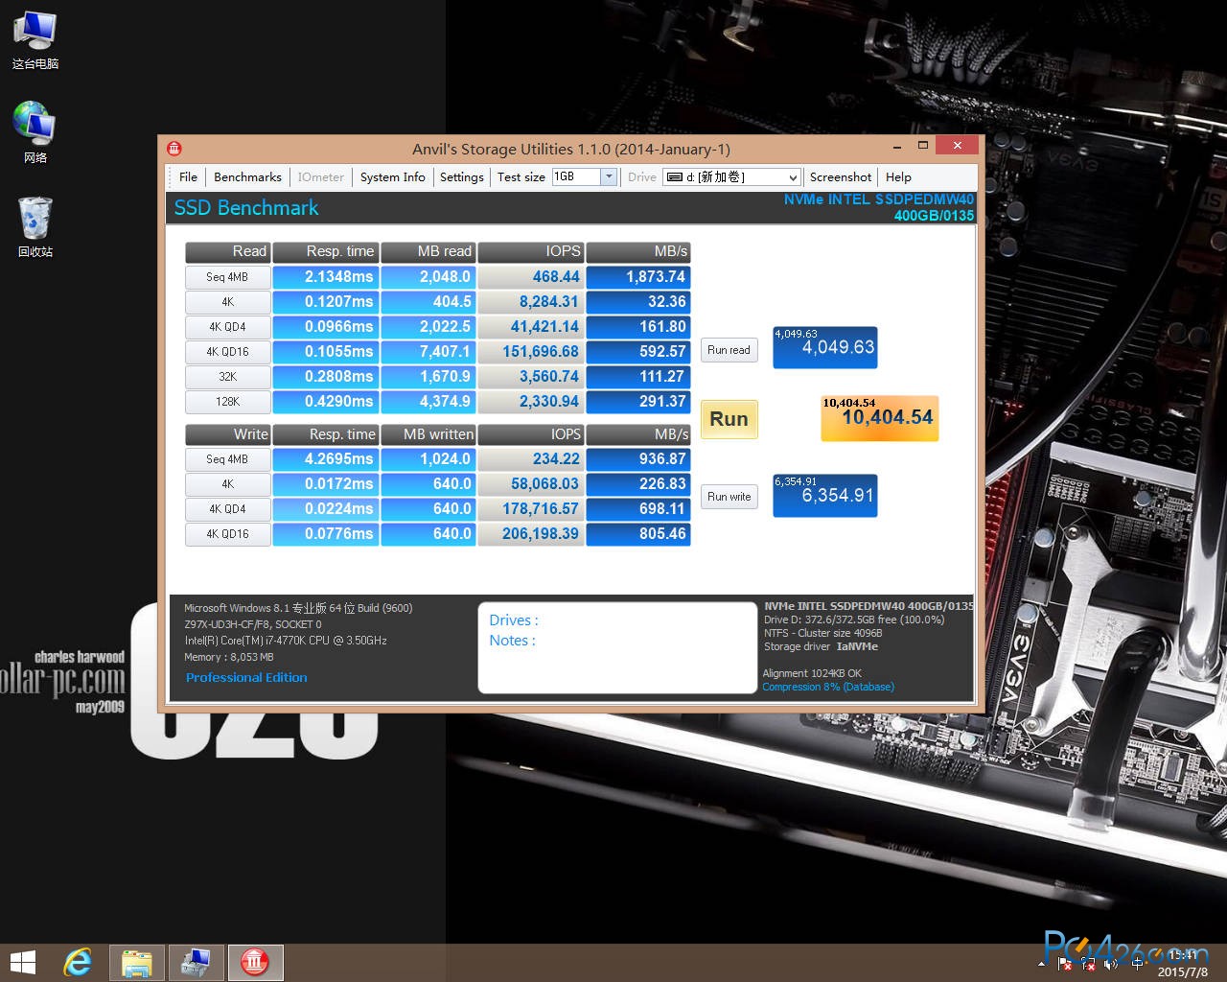This screenshot has height=982, width=1227.
Task: Click the 2.1348ms response time cell
Action: pyautogui.click(x=326, y=277)
